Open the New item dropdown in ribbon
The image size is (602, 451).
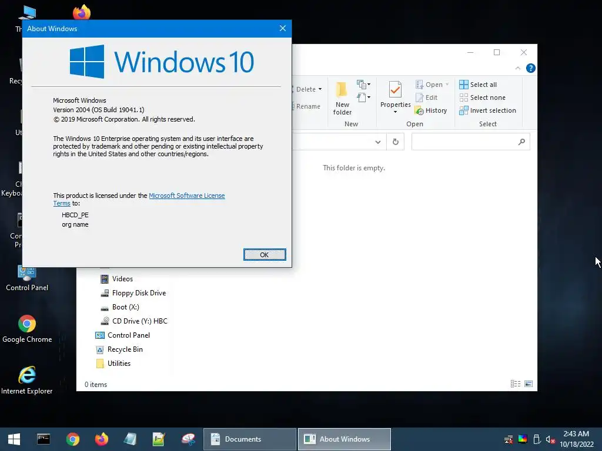363,85
